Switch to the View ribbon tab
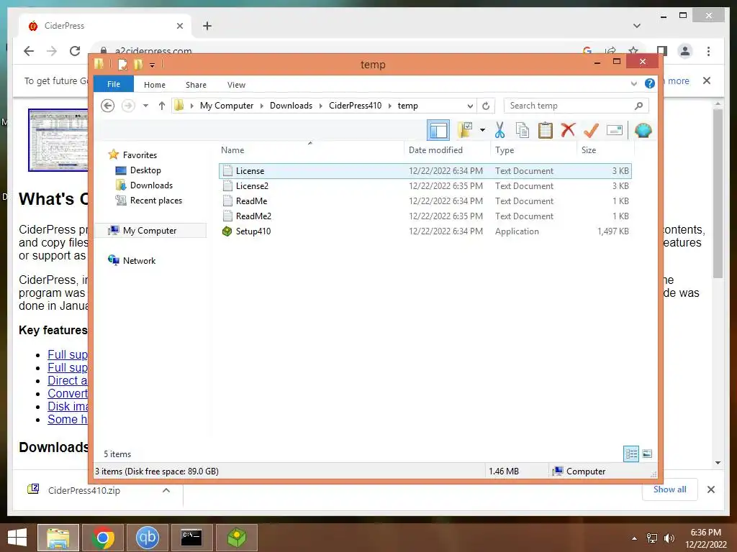The image size is (737, 552). pyautogui.click(x=236, y=85)
